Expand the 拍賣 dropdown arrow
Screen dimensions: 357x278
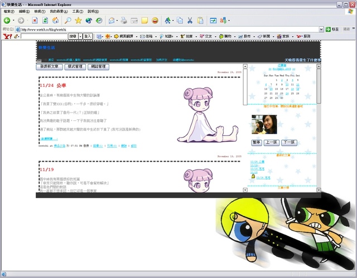tap(196, 36)
